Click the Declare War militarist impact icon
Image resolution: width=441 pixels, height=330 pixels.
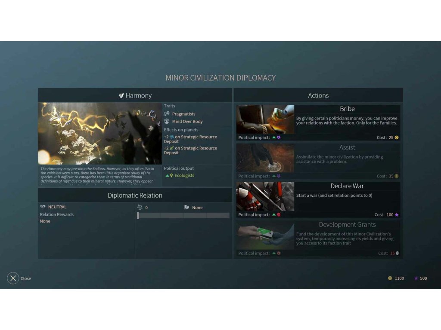coord(279,215)
